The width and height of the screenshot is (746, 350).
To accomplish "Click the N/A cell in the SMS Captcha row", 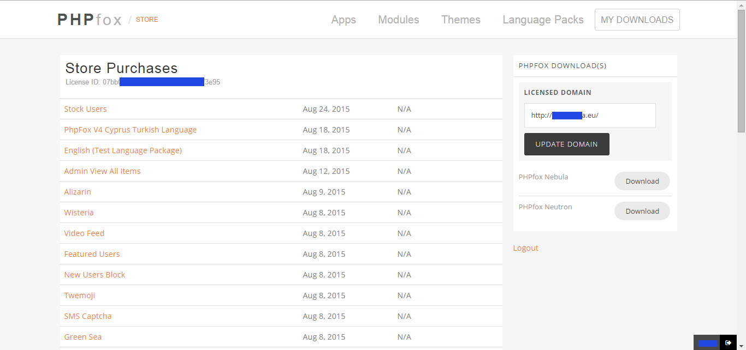I will (x=404, y=316).
